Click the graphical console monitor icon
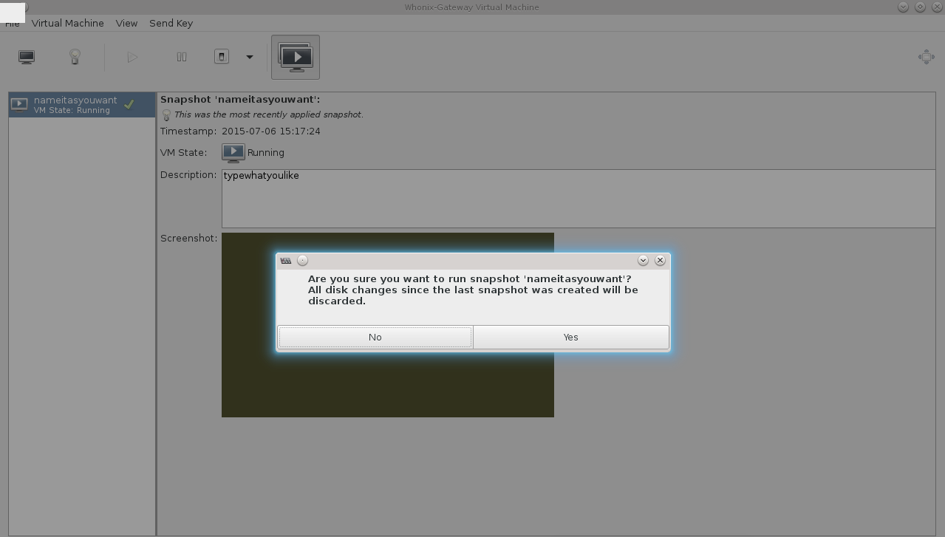The height and width of the screenshot is (537, 945). point(27,57)
